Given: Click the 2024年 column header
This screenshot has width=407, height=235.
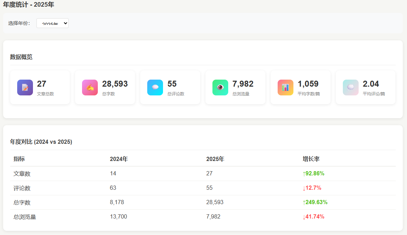Looking at the screenshot, I should (x=119, y=159).
